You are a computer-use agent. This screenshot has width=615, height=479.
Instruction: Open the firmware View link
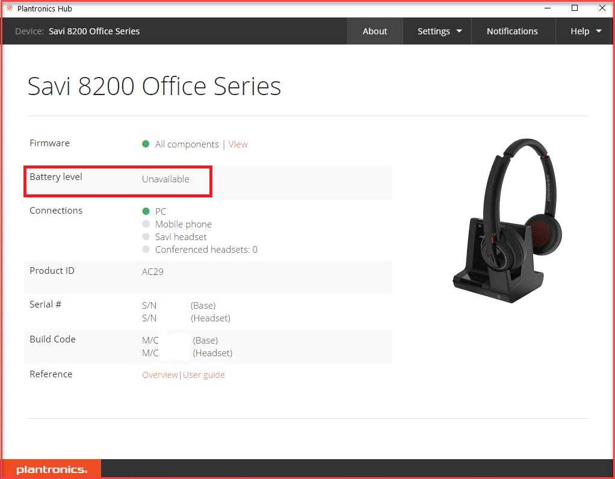point(238,144)
